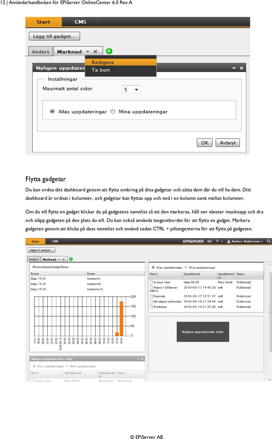
Task: Click page icon beside Produkter
Action: pyautogui.click(x=151, y=307)
